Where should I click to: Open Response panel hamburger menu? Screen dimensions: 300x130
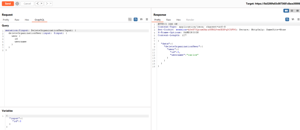[299, 19]
